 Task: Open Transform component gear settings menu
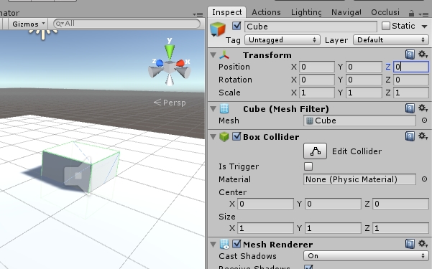pos(423,55)
